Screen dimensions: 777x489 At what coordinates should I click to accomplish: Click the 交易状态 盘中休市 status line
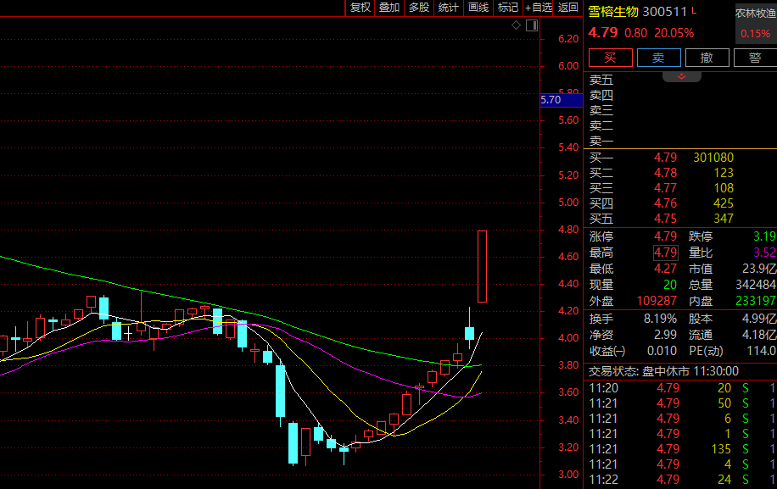coord(663,371)
